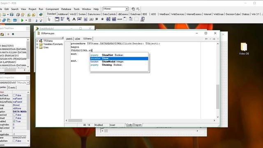Open the Video DB desktop folder

[244, 49]
